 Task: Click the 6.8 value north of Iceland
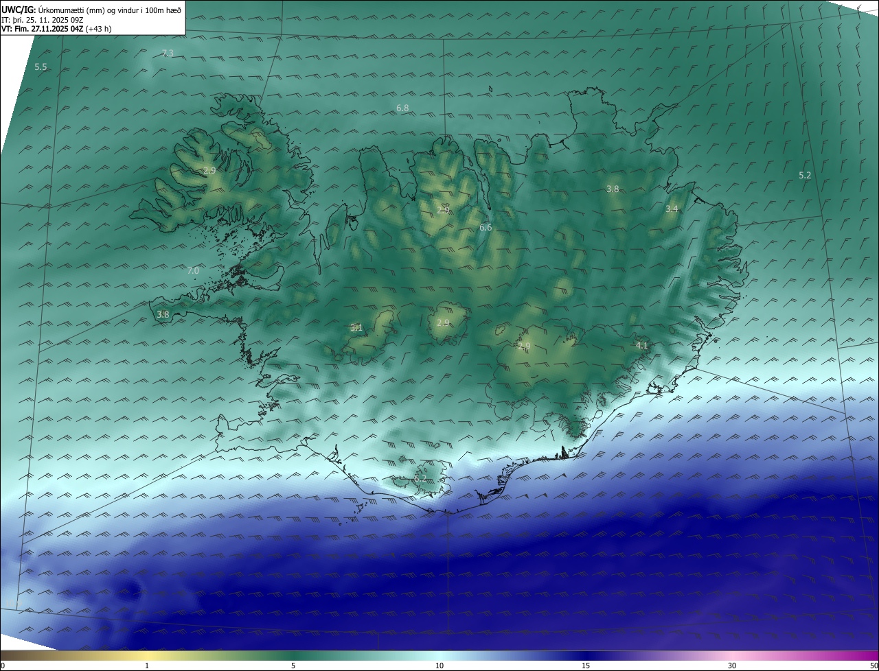coord(402,108)
